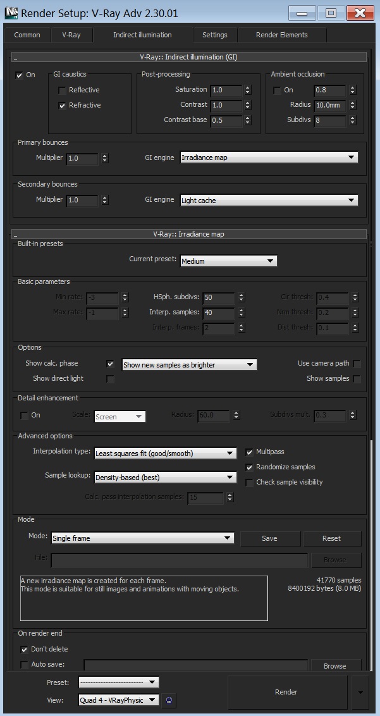Click the Ambient occlusion Subdivs field

coord(330,121)
